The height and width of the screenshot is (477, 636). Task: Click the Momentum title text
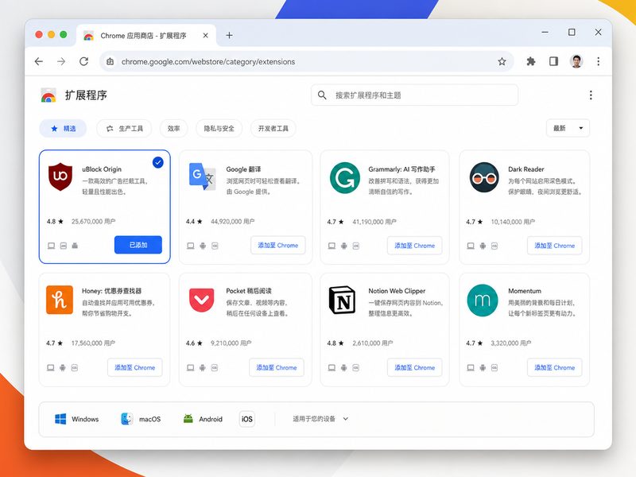pos(525,291)
